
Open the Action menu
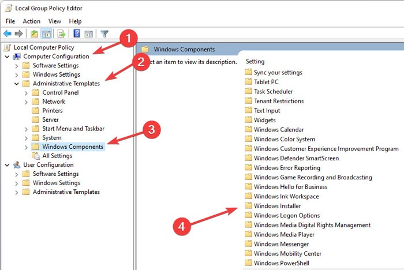(31, 21)
